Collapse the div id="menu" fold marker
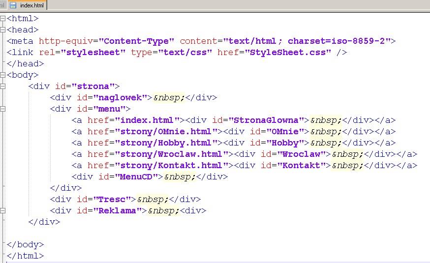 tap(2, 109)
